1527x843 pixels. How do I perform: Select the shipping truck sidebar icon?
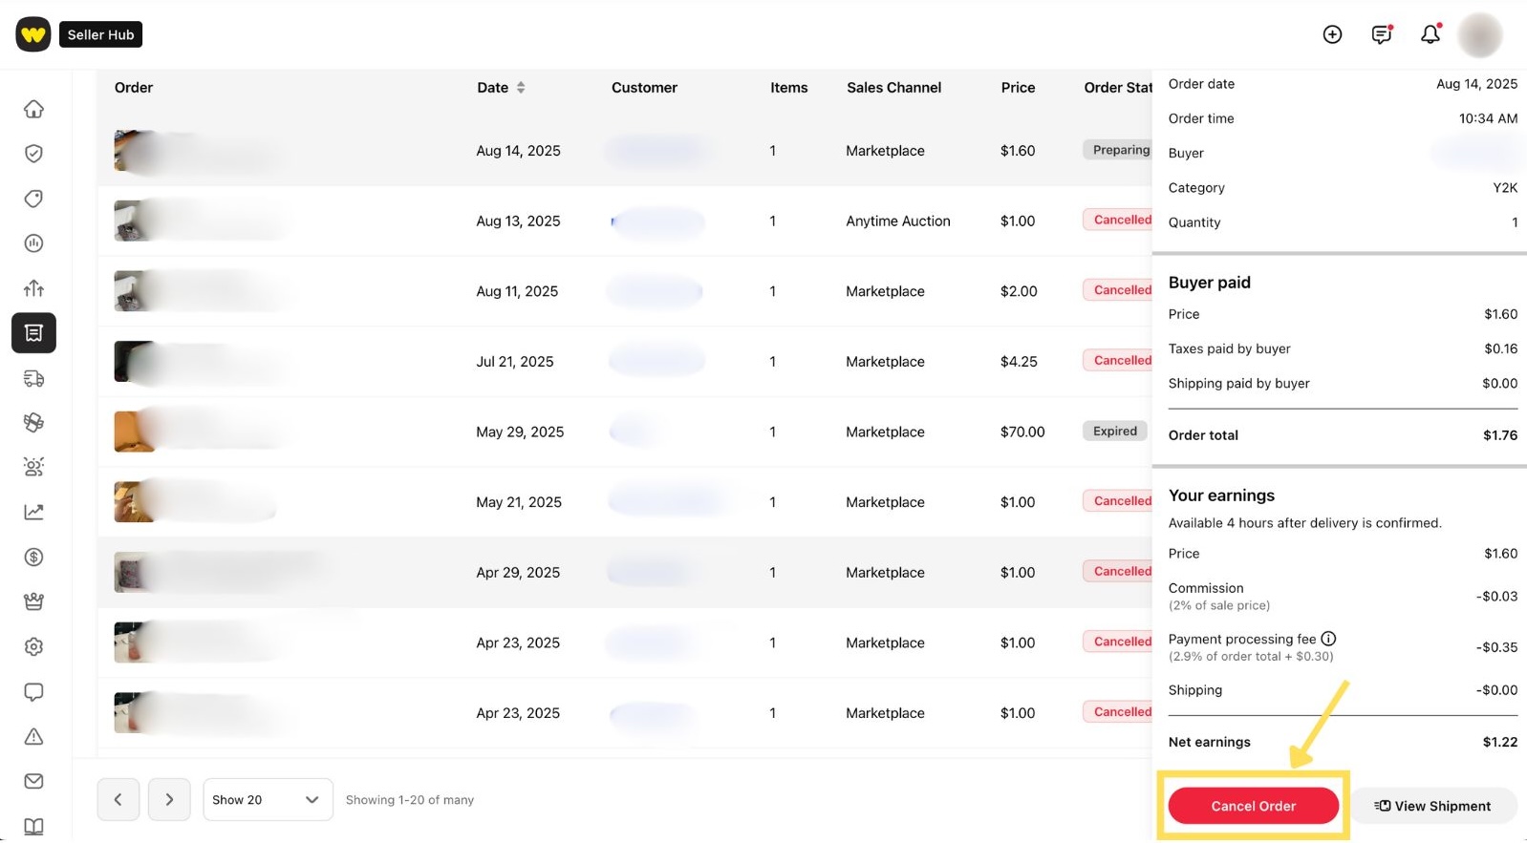click(33, 378)
